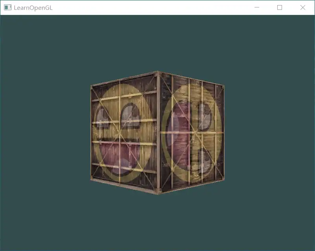This screenshot has height=251, width=315.
Task: Click the LearnOpenGL title text
Action: [x=33, y=7]
